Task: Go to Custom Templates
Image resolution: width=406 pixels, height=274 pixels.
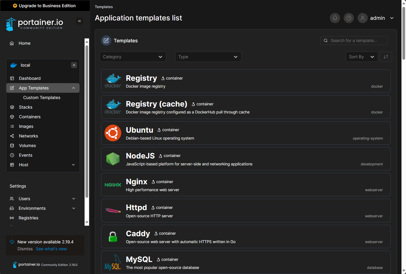Action: coord(42,98)
